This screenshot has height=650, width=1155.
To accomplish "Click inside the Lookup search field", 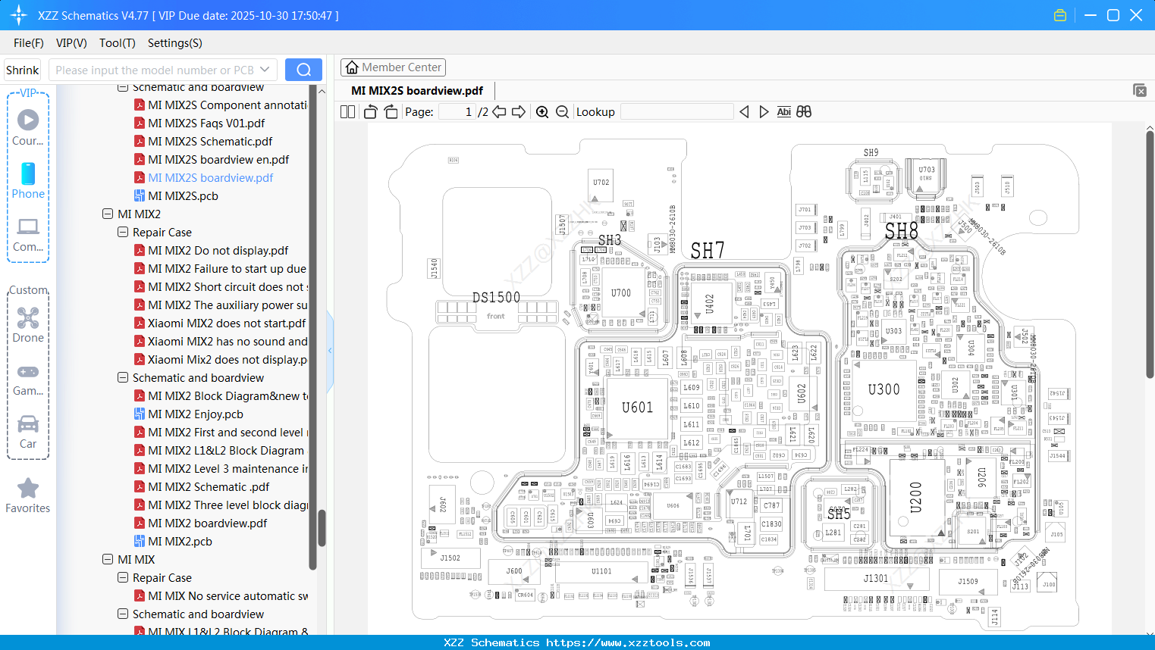I will 679,111.
